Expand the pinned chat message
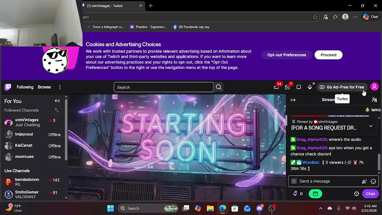 tap(371, 126)
